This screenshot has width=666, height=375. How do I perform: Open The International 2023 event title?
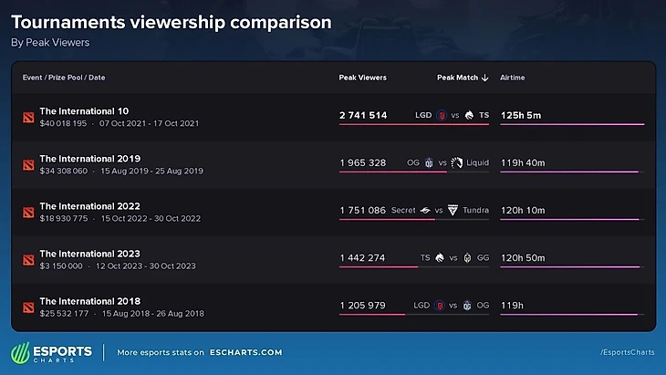click(x=89, y=254)
